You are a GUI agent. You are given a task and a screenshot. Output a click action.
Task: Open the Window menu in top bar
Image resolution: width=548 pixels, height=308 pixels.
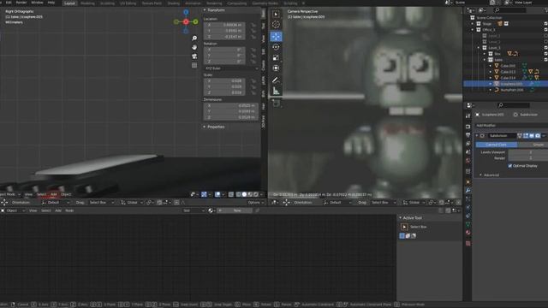click(37, 3)
